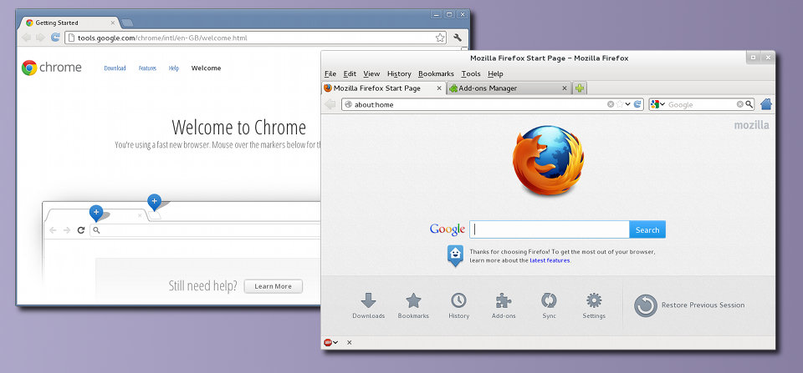Open Add-ons from Firefox start page

504,305
